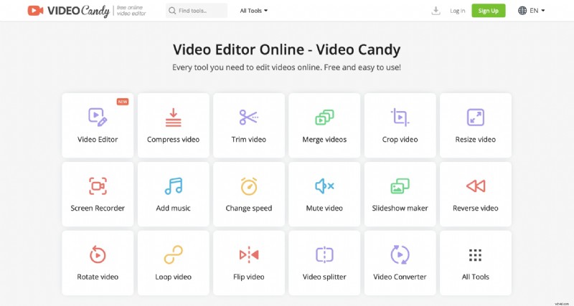Click the 'Every tool you need' subtitle
574x306 pixels.
[286, 67]
